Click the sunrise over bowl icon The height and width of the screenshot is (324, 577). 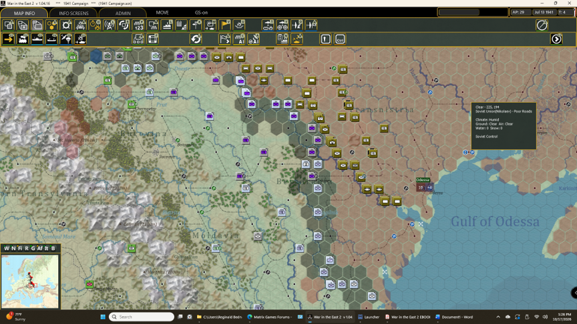pos(239,25)
